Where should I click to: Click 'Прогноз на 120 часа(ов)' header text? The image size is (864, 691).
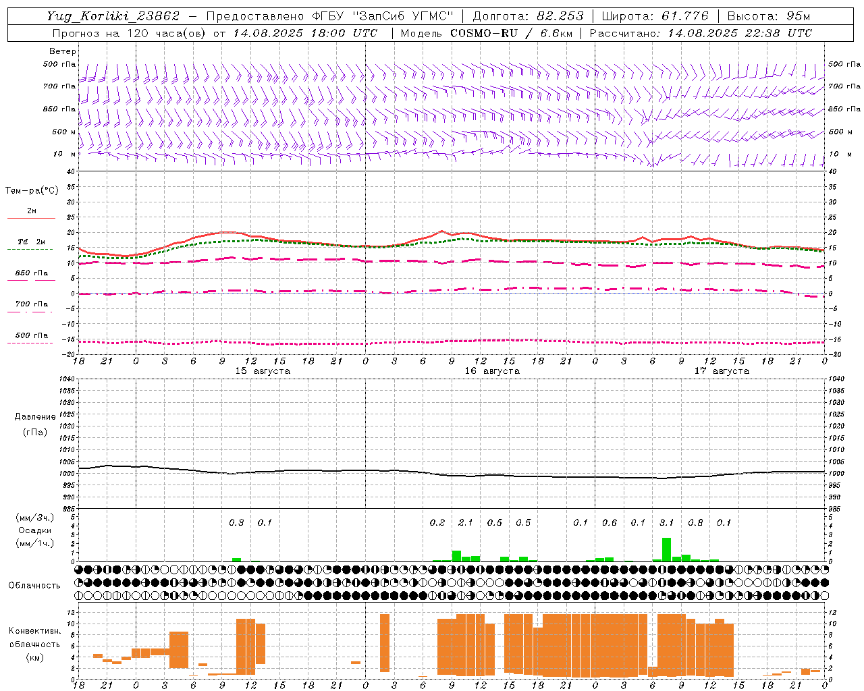click(x=130, y=33)
